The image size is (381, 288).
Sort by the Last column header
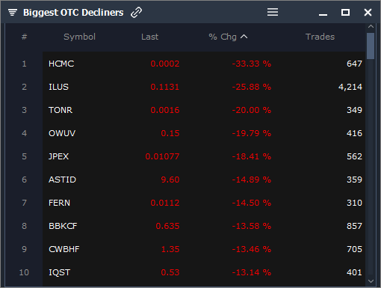[x=149, y=37]
